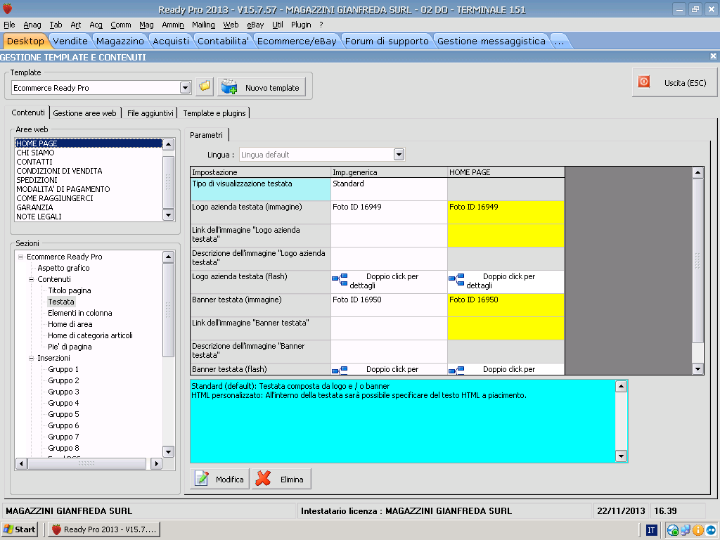Expand the Lingua default dropdown

click(399, 154)
